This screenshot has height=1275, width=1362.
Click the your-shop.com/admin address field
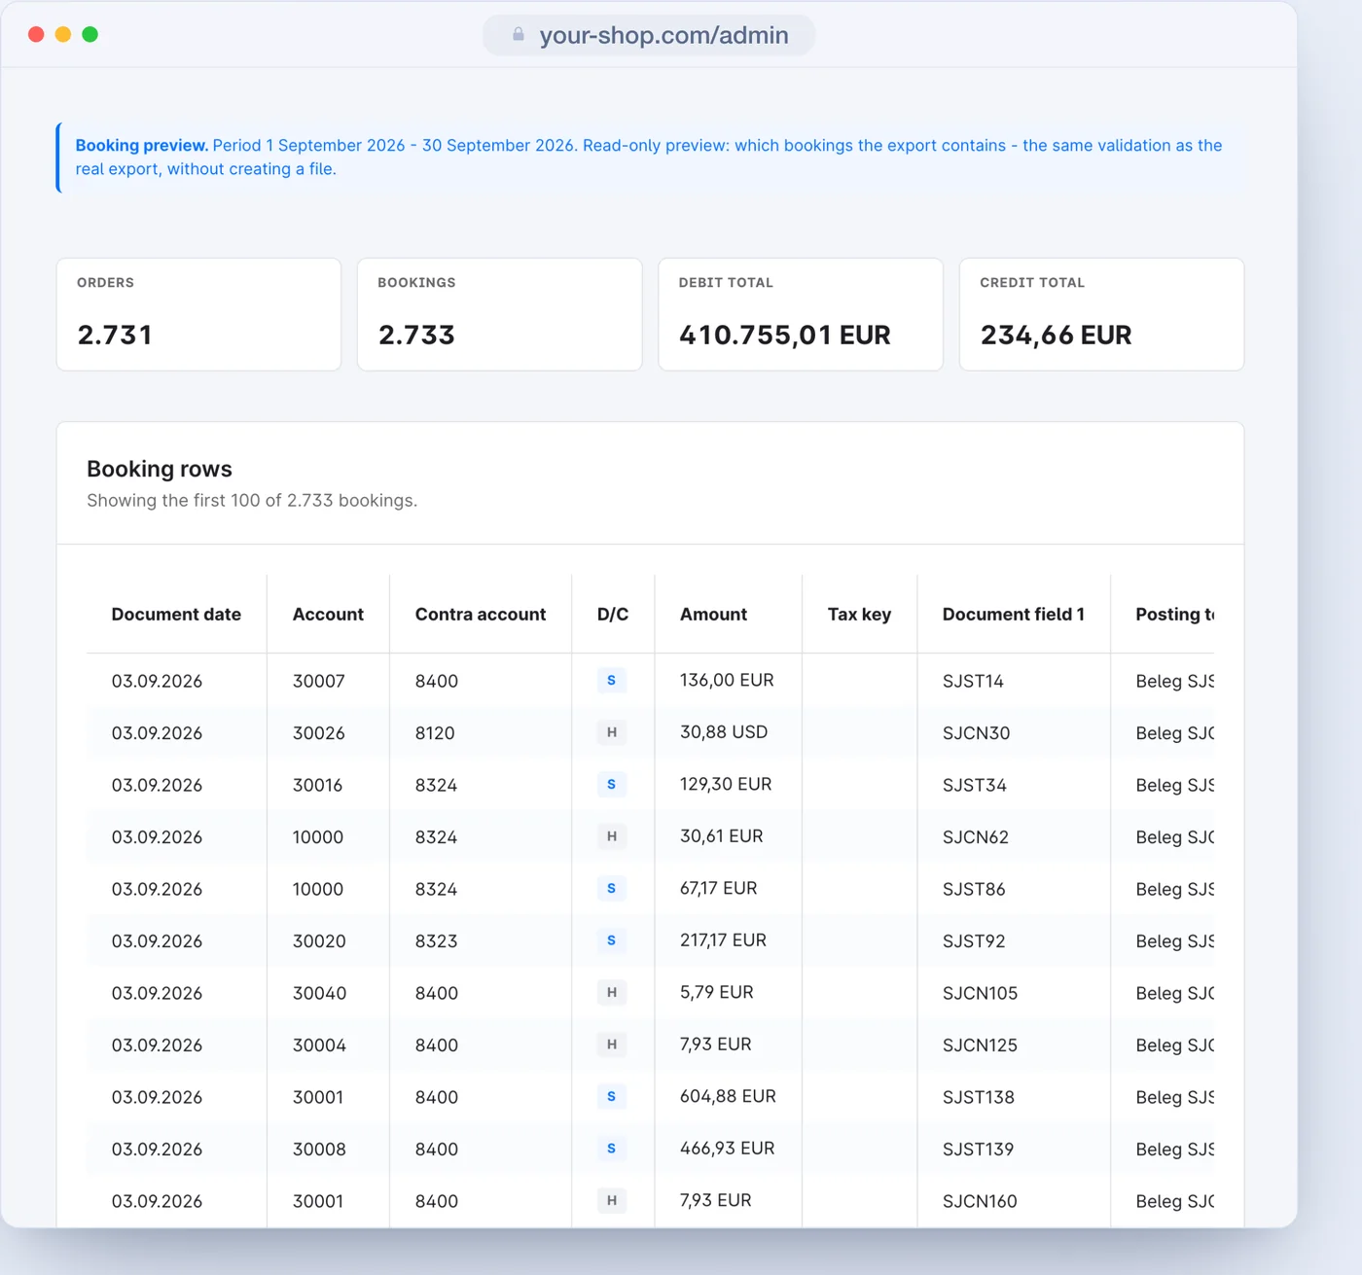click(649, 35)
